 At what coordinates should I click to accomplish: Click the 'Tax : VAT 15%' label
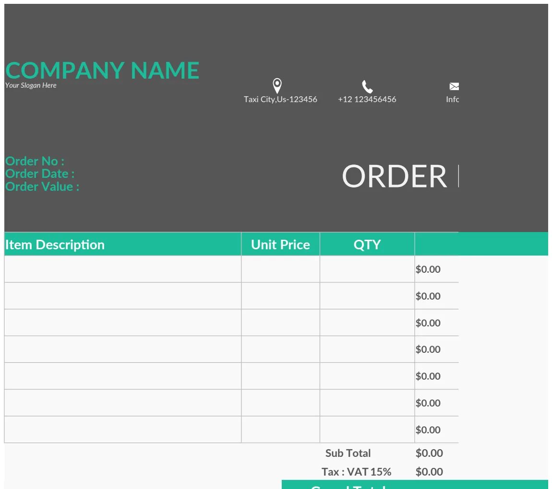pos(356,472)
